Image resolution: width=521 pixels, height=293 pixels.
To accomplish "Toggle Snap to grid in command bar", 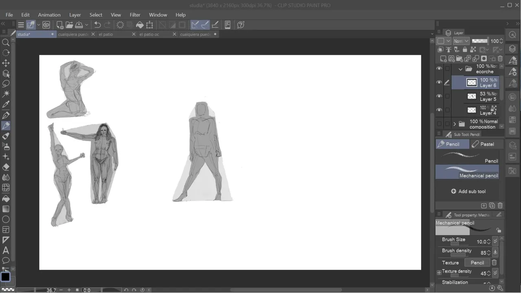I will [x=215, y=25].
